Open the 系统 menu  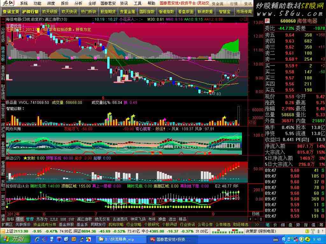(x=24, y=3)
